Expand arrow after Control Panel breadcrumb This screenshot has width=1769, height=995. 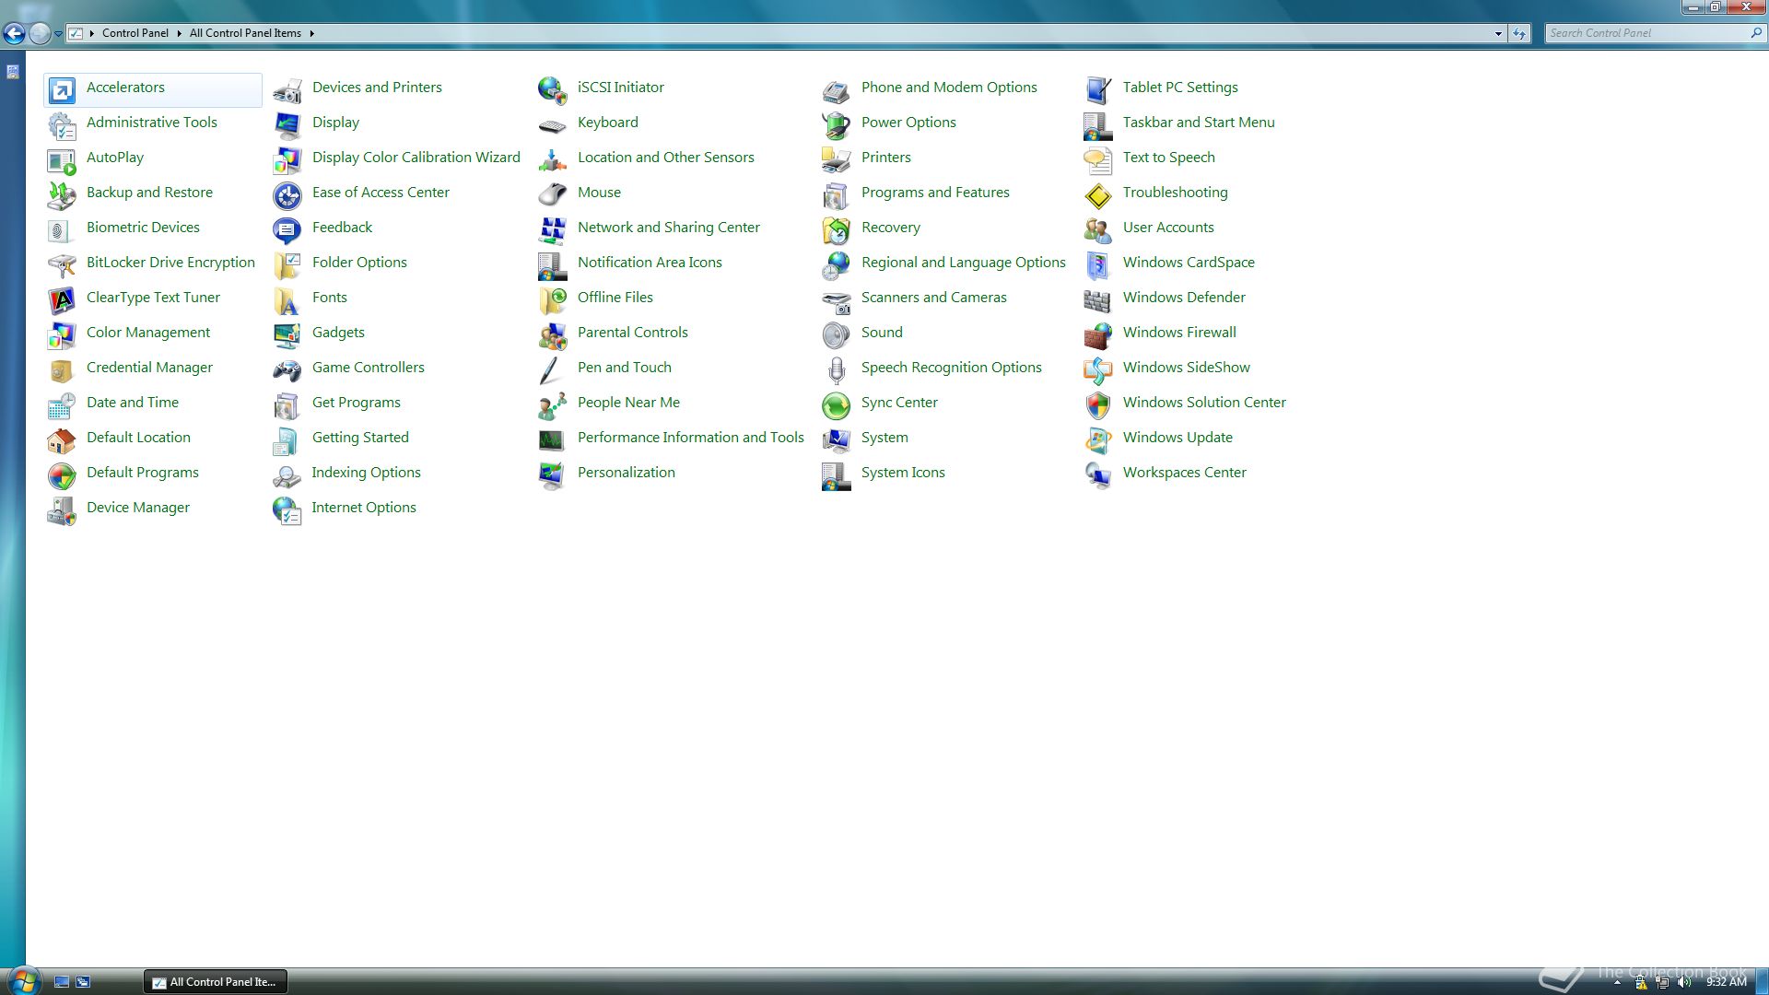179,33
